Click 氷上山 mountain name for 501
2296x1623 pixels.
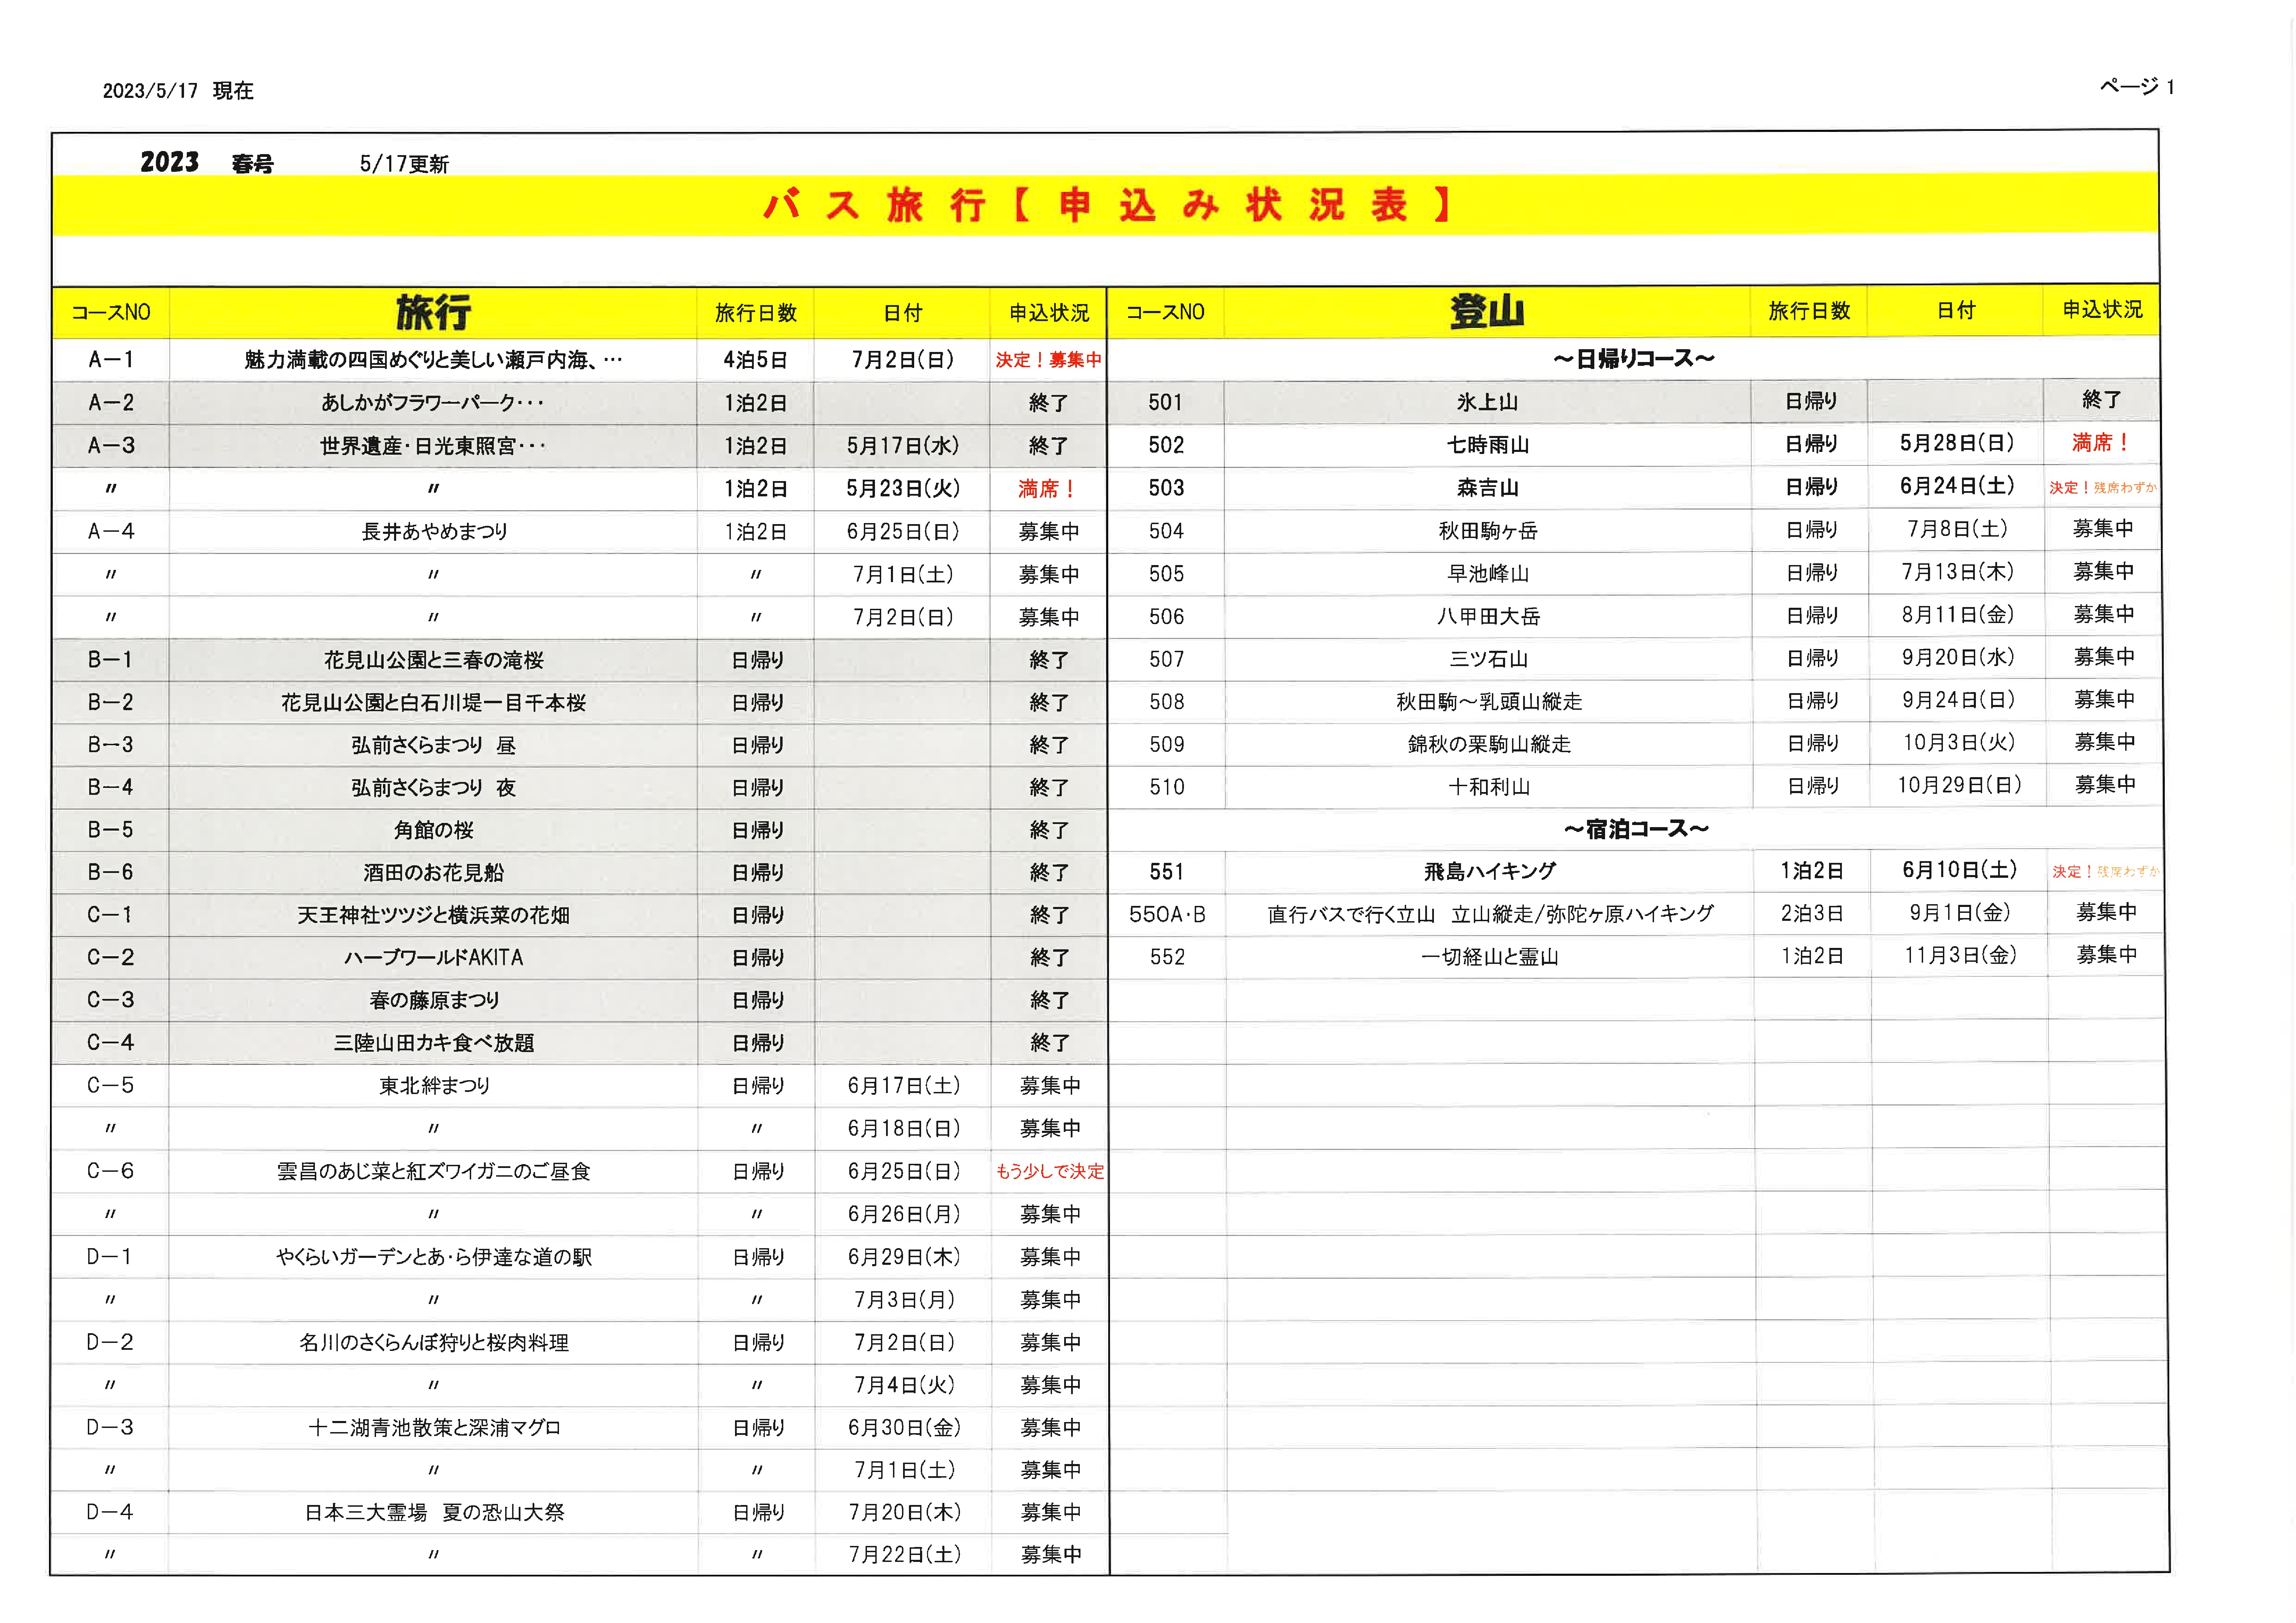point(1487,402)
